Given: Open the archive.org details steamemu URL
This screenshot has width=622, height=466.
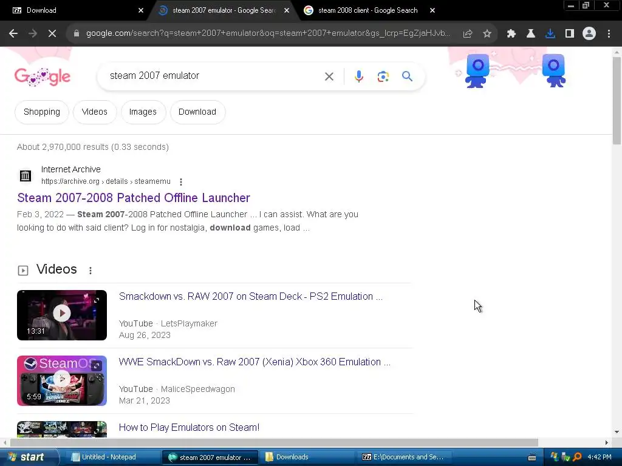Looking at the screenshot, I should click(x=106, y=181).
